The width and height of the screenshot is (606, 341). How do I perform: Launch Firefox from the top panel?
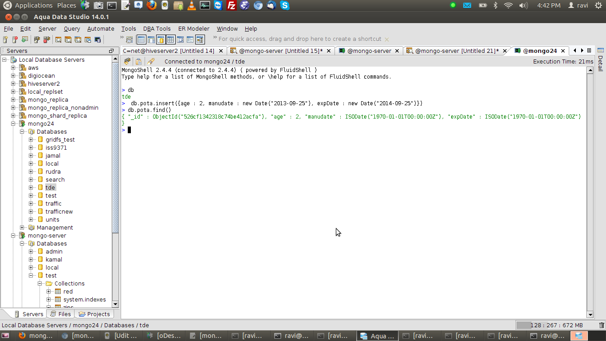tap(152, 5)
